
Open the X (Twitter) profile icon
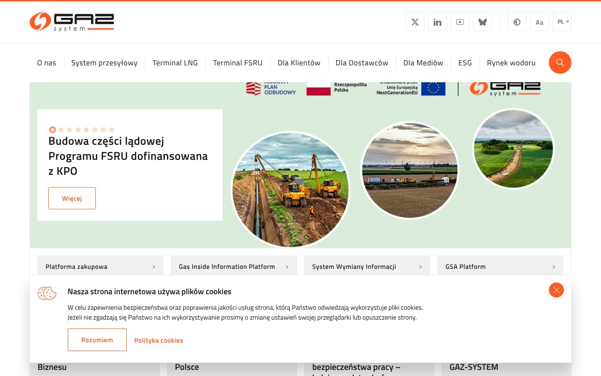click(415, 21)
